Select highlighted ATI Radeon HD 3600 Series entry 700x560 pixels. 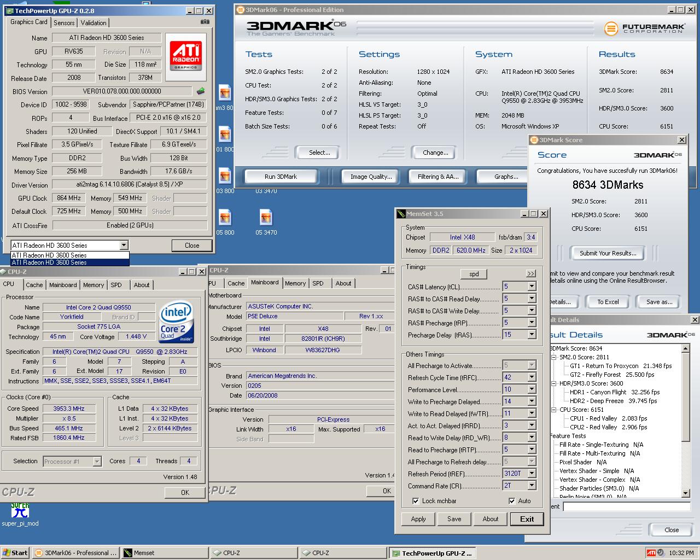[70, 262]
